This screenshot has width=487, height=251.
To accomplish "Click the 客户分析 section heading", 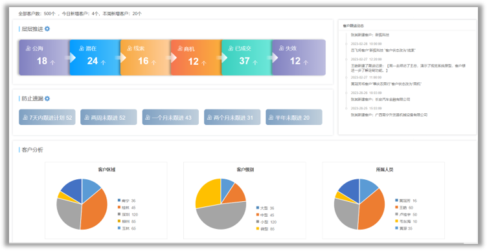I will pyautogui.click(x=32, y=150).
